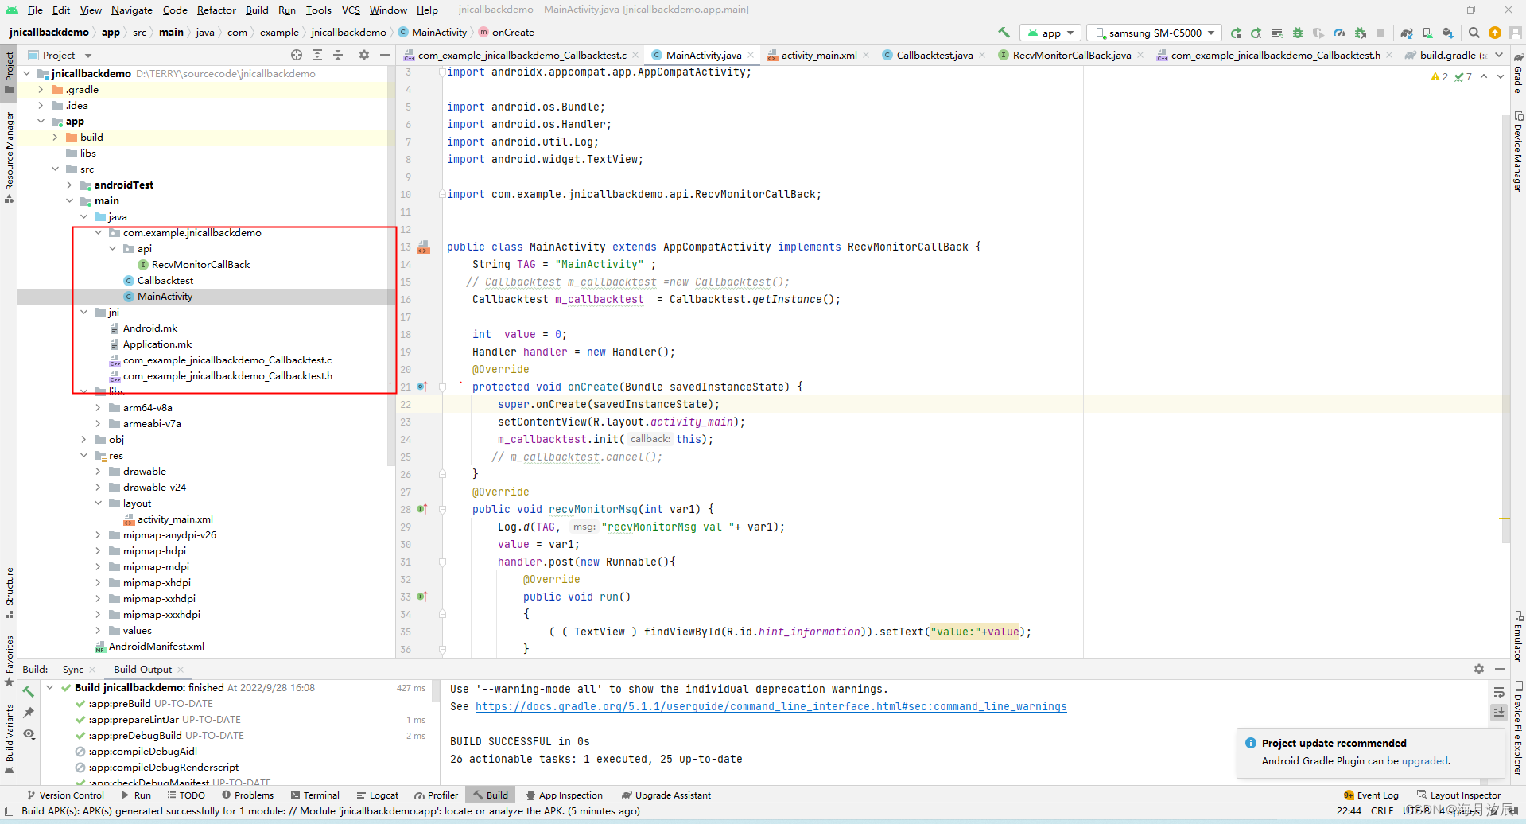Open the Refactor menu
This screenshot has width=1526, height=824.
coord(216,10)
